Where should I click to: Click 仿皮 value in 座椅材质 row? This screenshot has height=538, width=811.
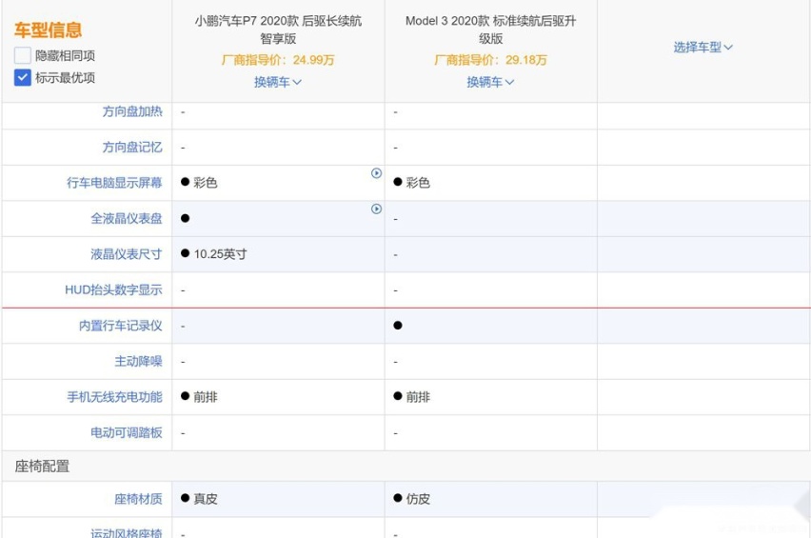(418, 499)
